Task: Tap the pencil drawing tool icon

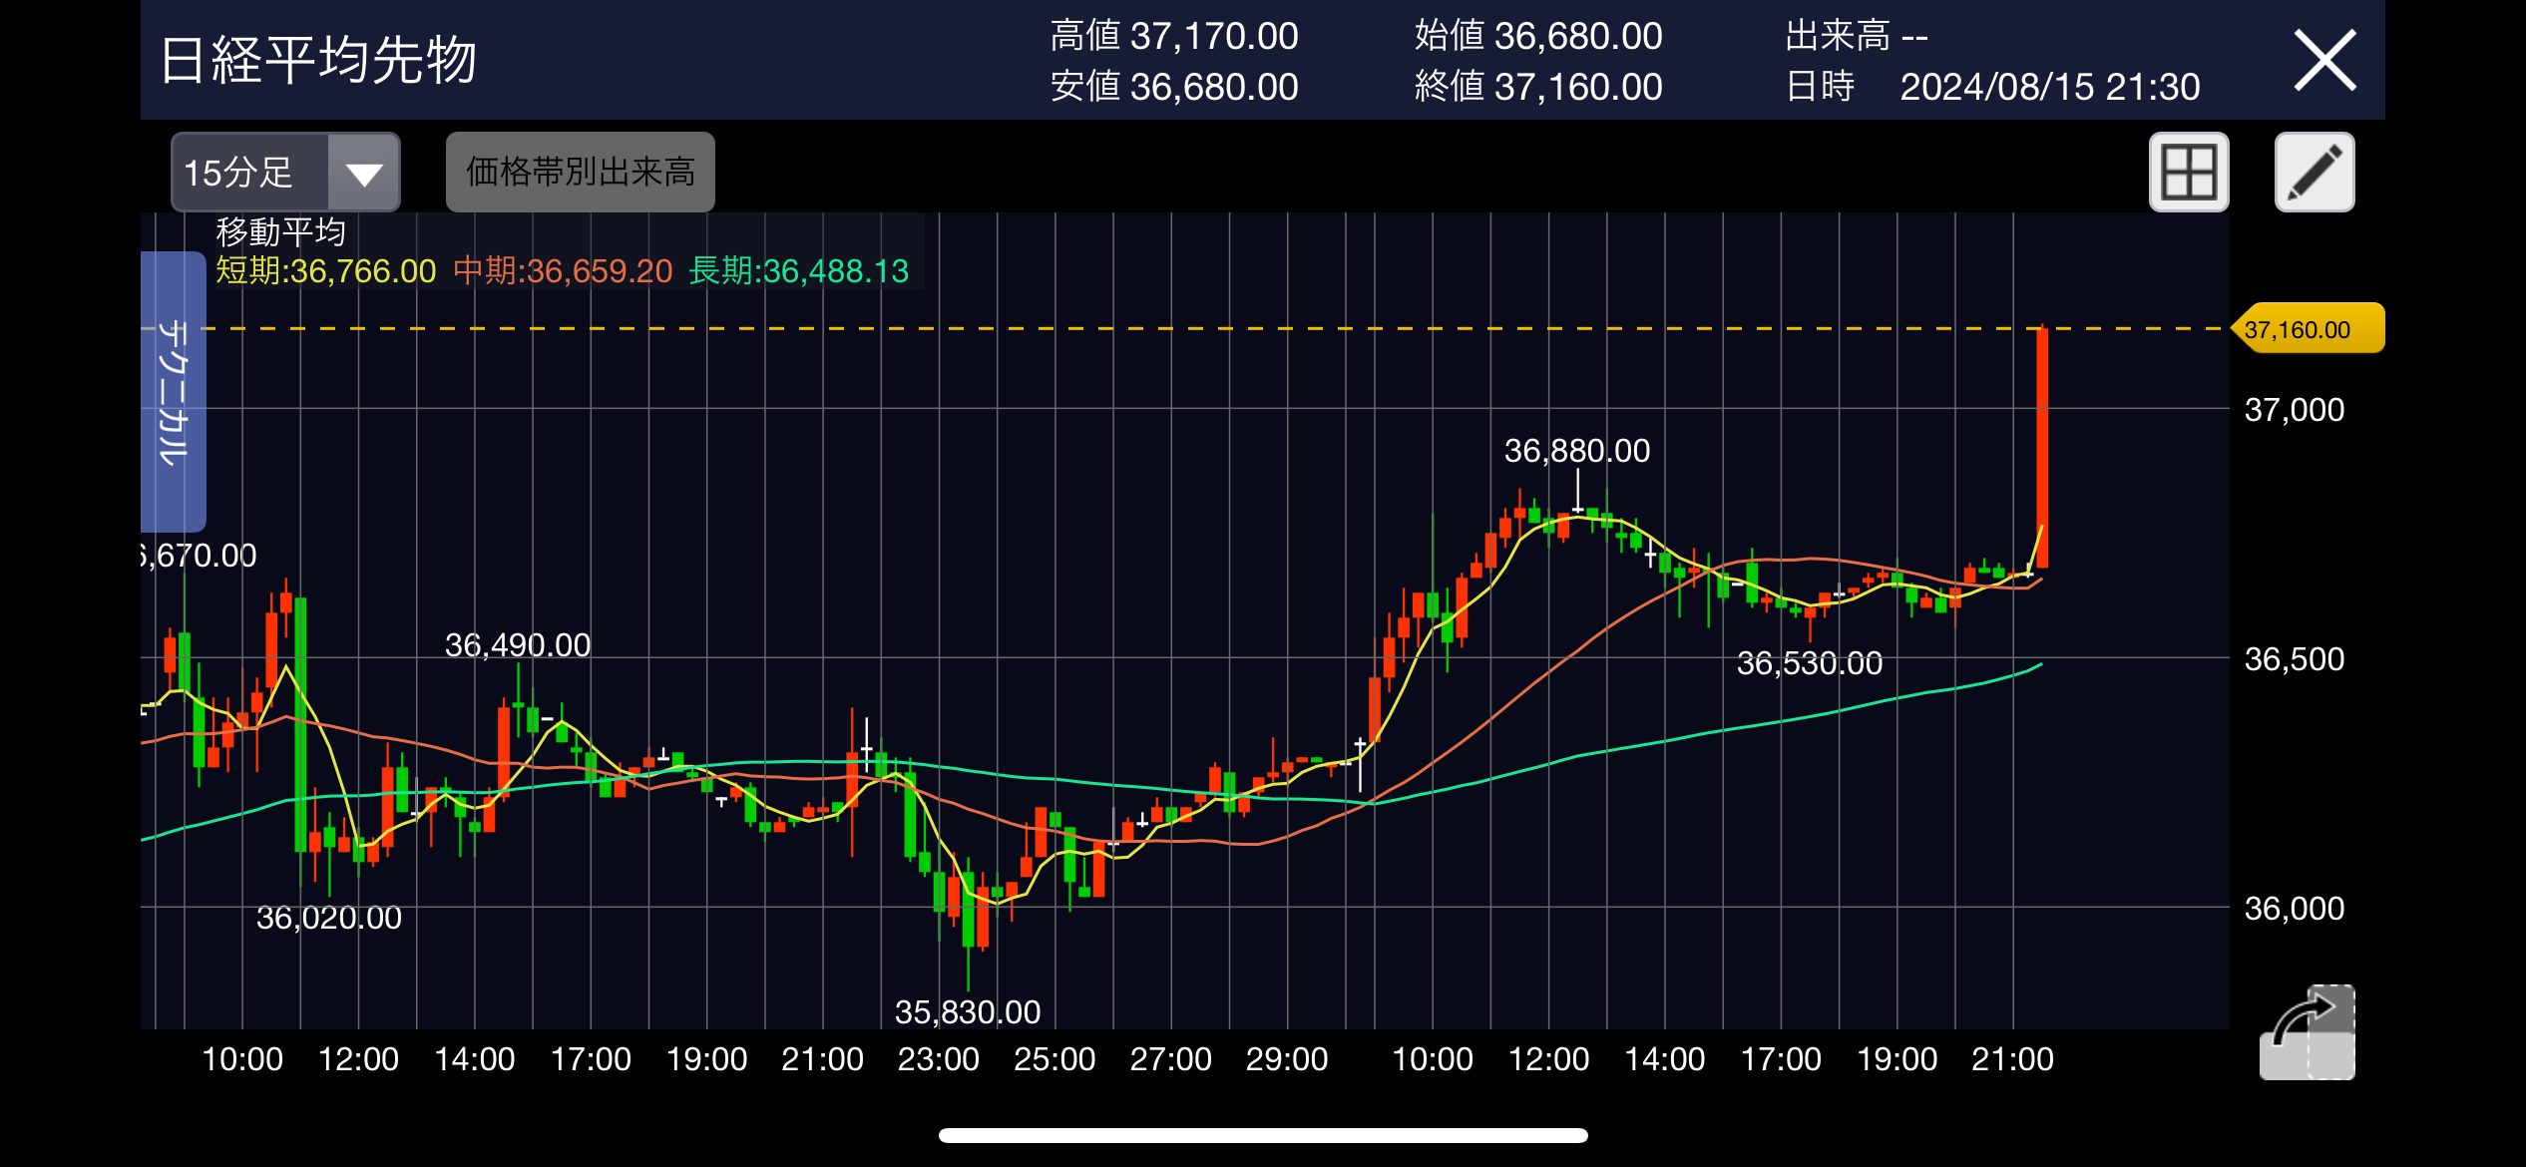Action: [x=2314, y=172]
